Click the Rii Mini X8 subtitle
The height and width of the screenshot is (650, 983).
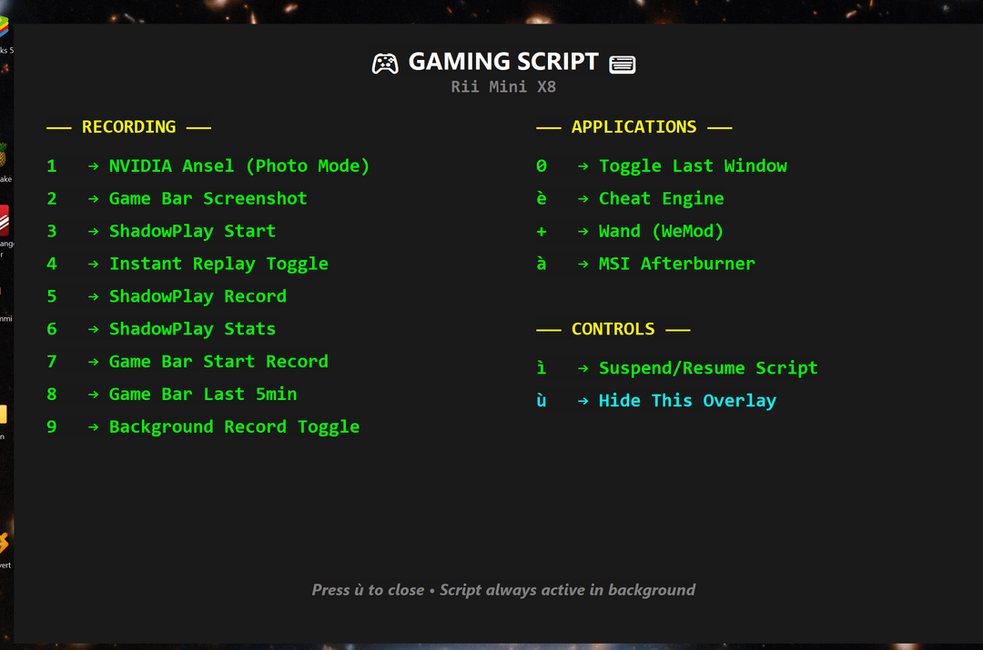tap(503, 87)
